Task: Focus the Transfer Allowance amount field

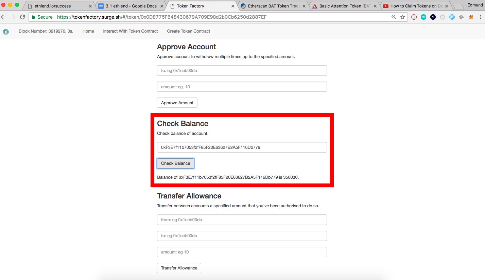Action: [x=242, y=252]
